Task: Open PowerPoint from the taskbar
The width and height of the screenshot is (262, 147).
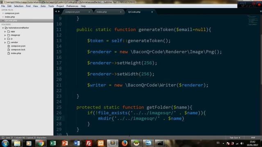Action: click(x=65, y=143)
